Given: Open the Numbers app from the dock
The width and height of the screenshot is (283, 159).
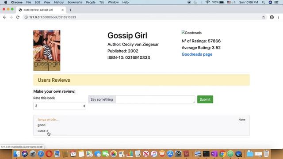Looking at the screenshot, I should point(130,154).
